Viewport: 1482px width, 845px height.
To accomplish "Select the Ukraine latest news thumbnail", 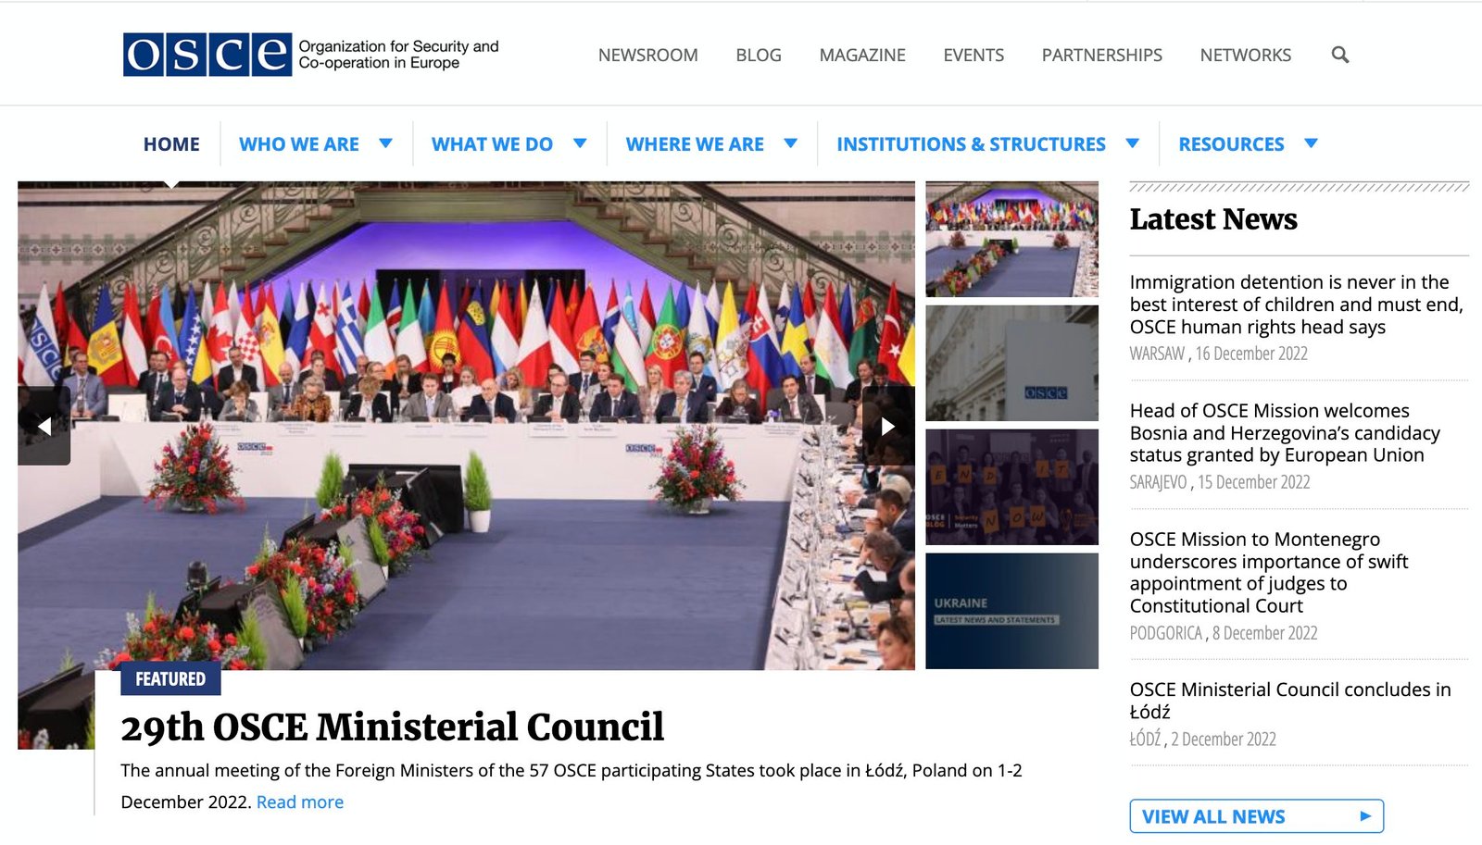I will click(1011, 611).
